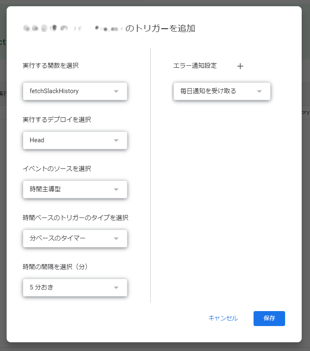
Task: Click the plus icon to add error notification
Action: 240,66
